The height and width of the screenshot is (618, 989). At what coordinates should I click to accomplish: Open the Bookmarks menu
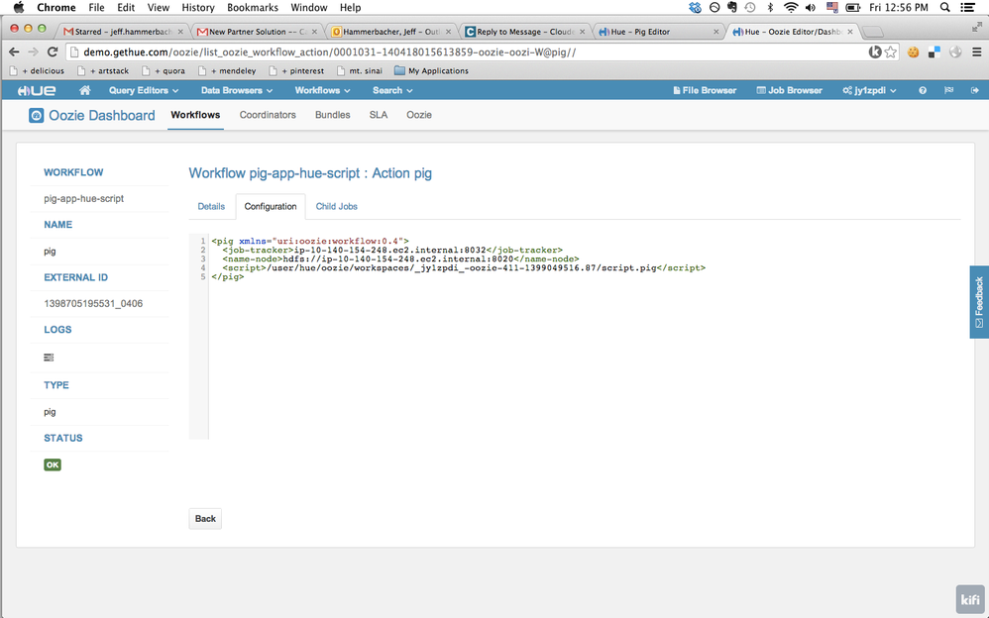point(253,8)
